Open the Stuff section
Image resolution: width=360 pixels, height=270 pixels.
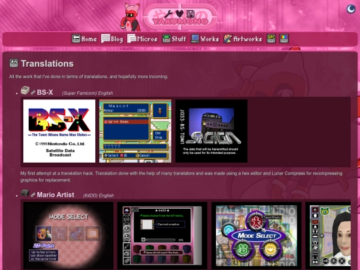174,39
